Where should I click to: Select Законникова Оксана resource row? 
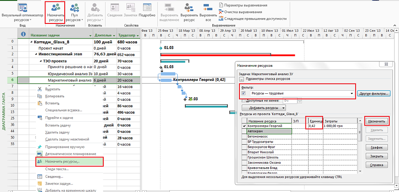coord(269,162)
